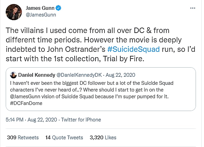Open the tweet's three-dot more options menu
Image resolution: width=204 pixels, height=147 pixels.
point(193,8)
